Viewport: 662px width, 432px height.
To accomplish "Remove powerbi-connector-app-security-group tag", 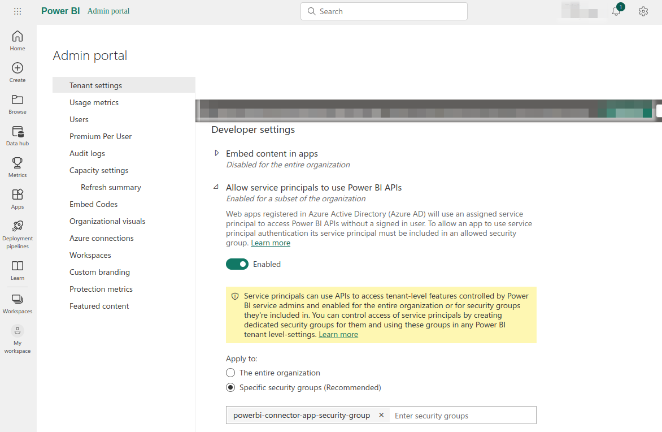I will coord(381,415).
